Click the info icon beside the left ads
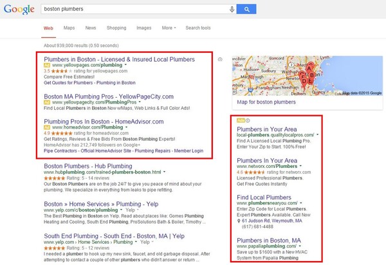386x265 pixels. point(221,59)
